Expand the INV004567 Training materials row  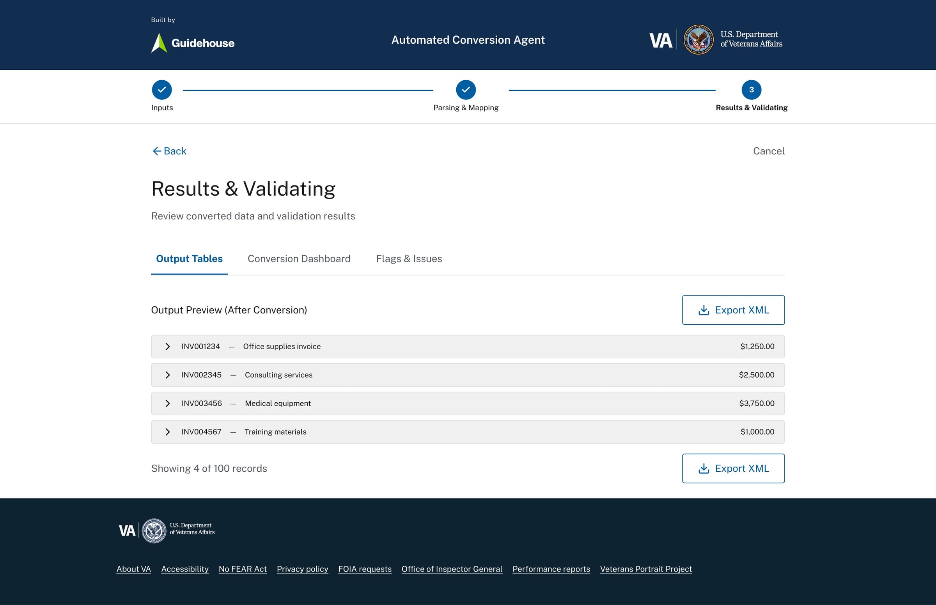[167, 432]
